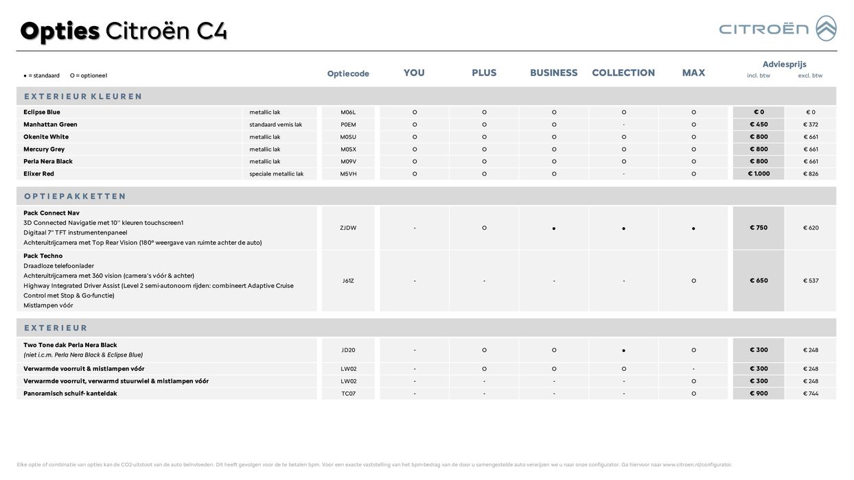
Task: Click the Pack Techno title
Action: pyautogui.click(x=43, y=256)
